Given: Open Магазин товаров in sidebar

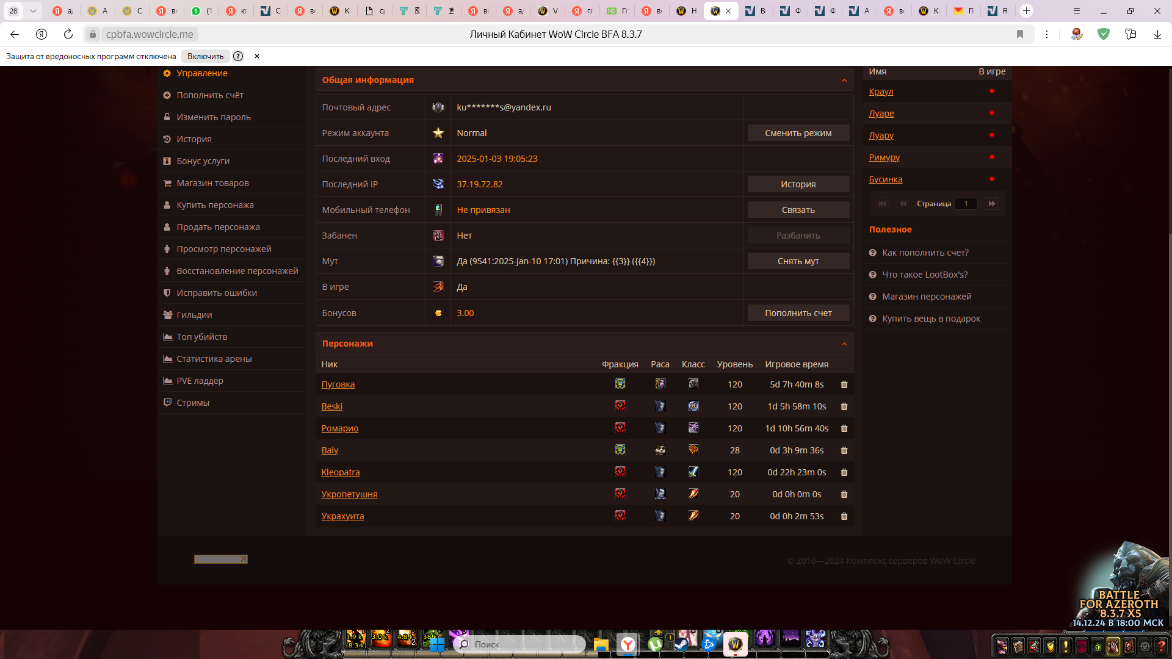Looking at the screenshot, I should coord(233,183).
